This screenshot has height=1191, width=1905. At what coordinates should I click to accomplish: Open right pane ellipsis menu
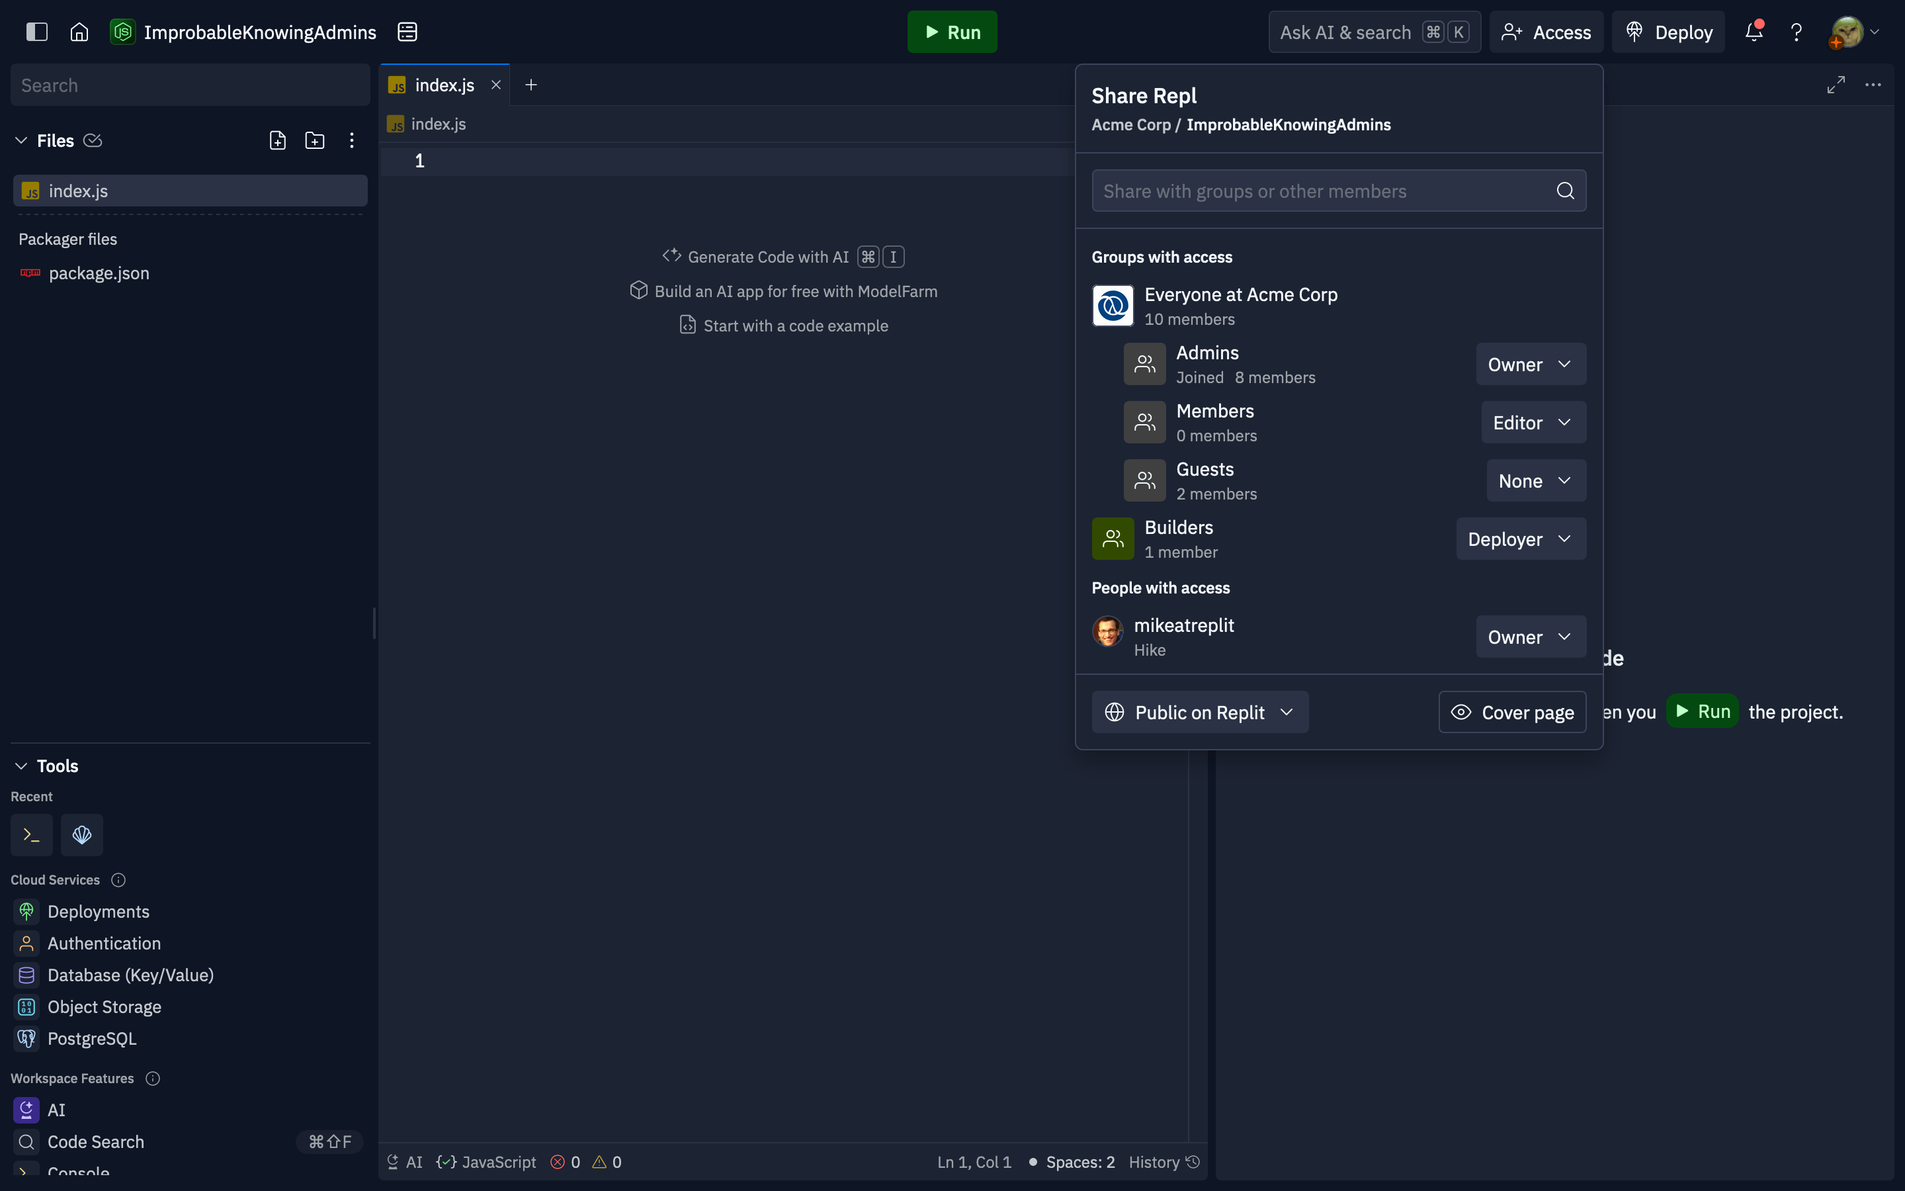[x=1873, y=84]
